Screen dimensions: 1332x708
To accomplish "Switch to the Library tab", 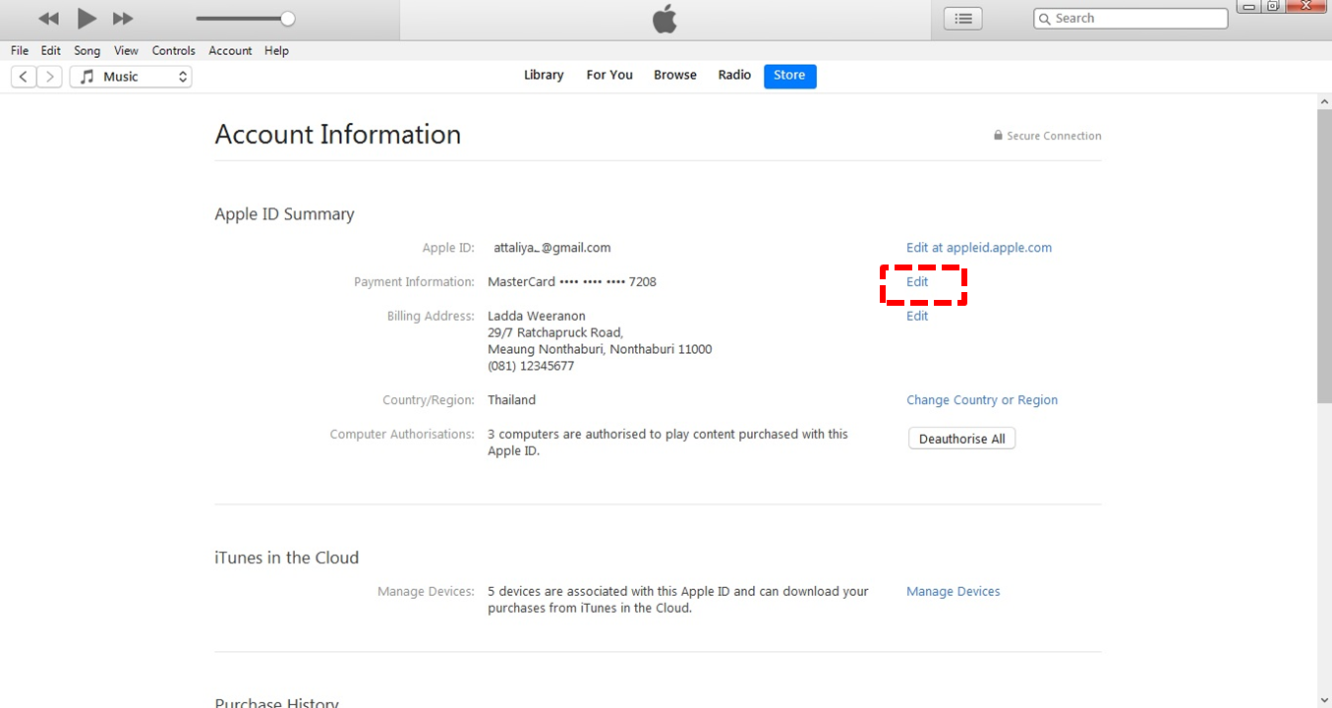I will pos(544,75).
